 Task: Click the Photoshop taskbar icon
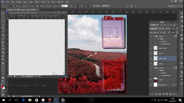56,100
